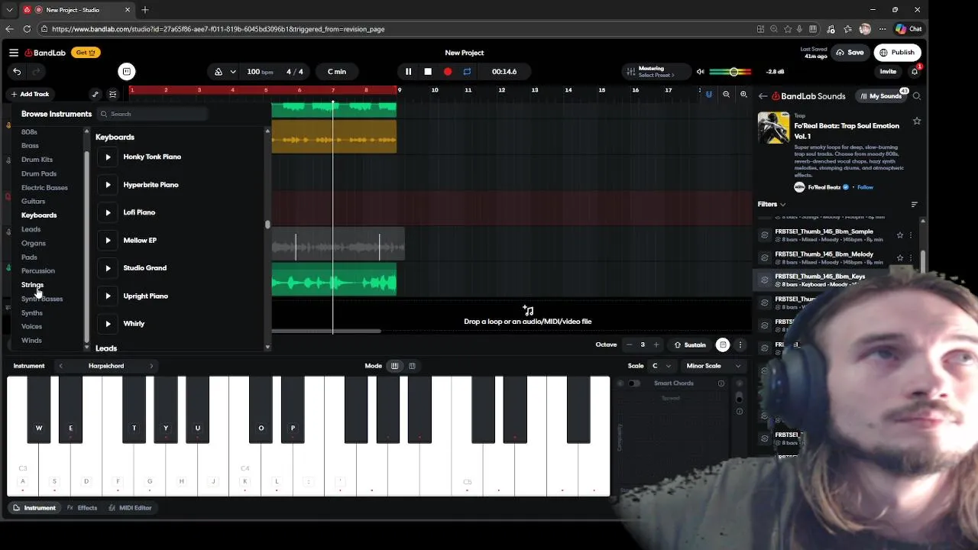Undo the last action
Image resolution: width=978 pixels, height=550 pixels.
tap(17, 72)
